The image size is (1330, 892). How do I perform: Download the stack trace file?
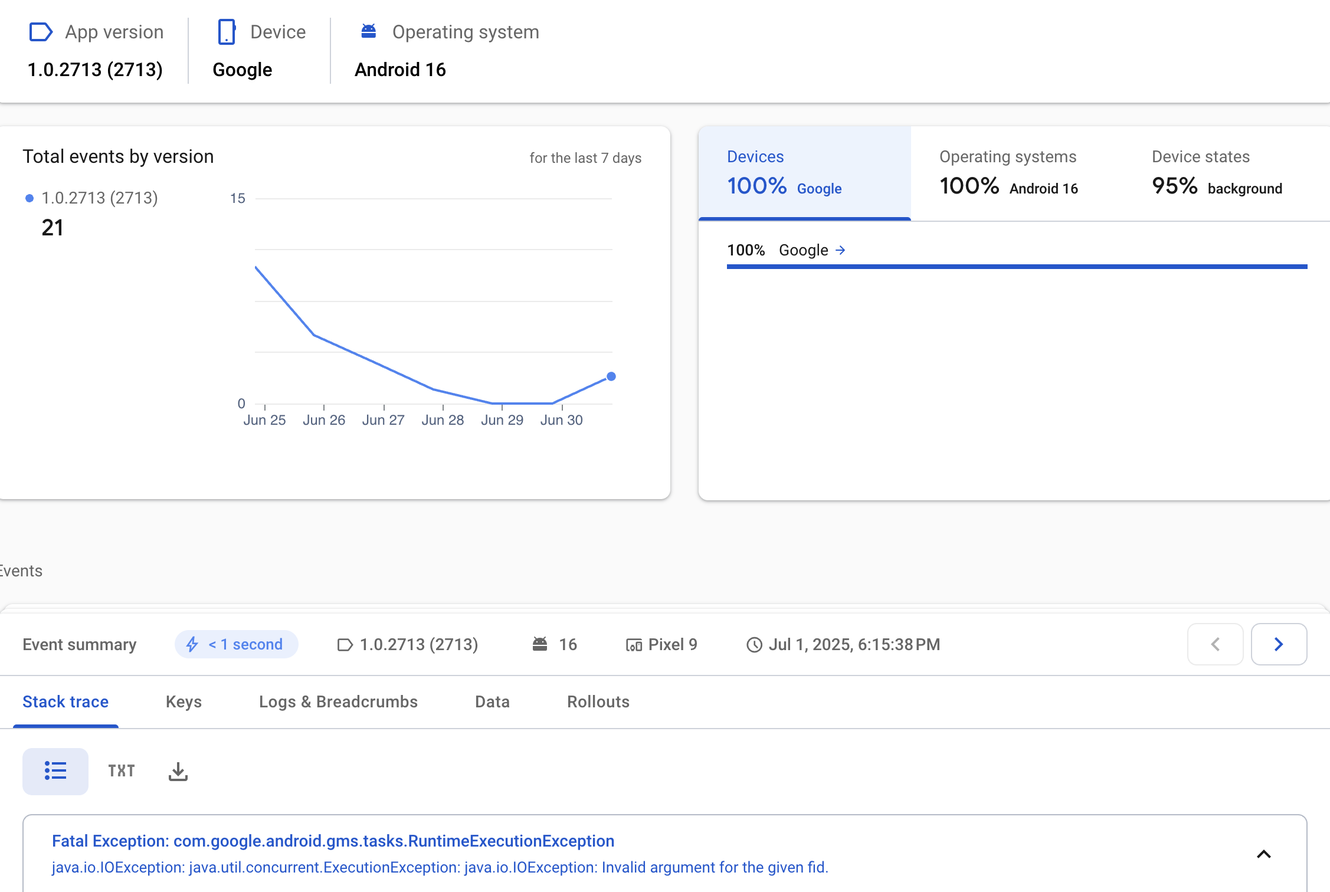178,771
